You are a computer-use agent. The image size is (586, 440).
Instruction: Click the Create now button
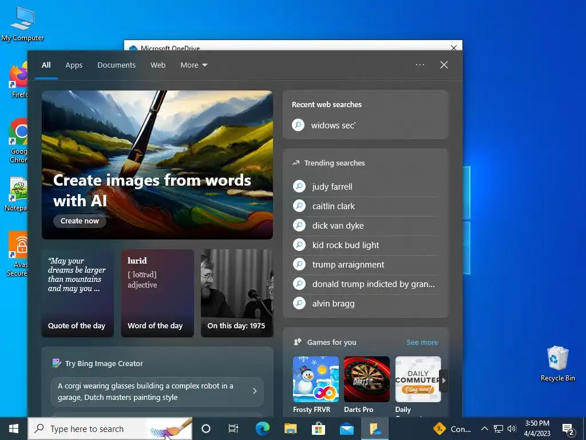coord(80,221)
